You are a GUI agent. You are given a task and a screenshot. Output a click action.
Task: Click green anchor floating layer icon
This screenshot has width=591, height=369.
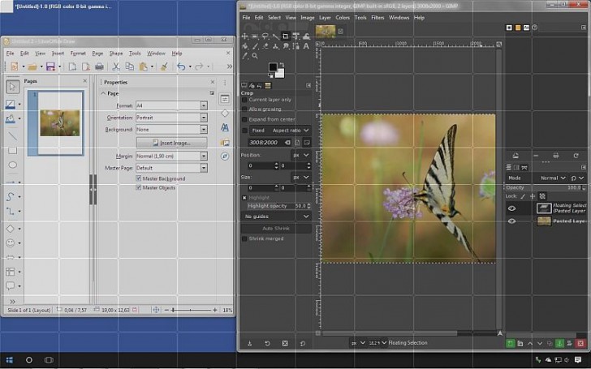[x=559, y=343]
